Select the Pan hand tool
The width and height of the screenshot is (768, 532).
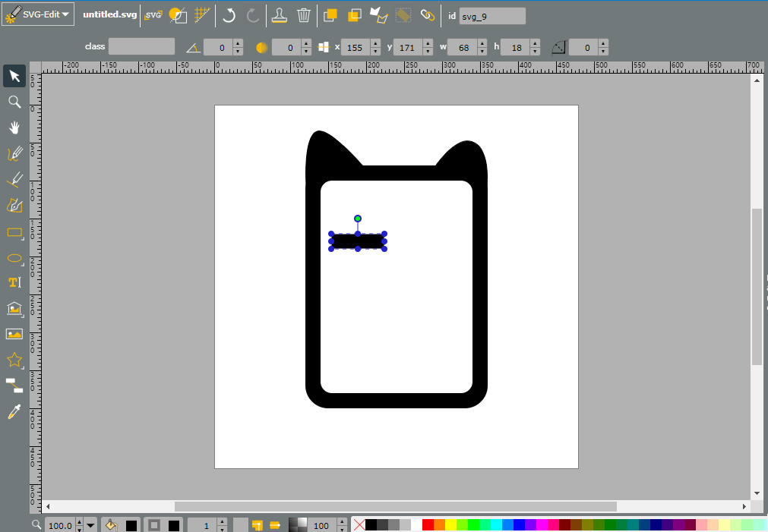[x=14, y=127]
